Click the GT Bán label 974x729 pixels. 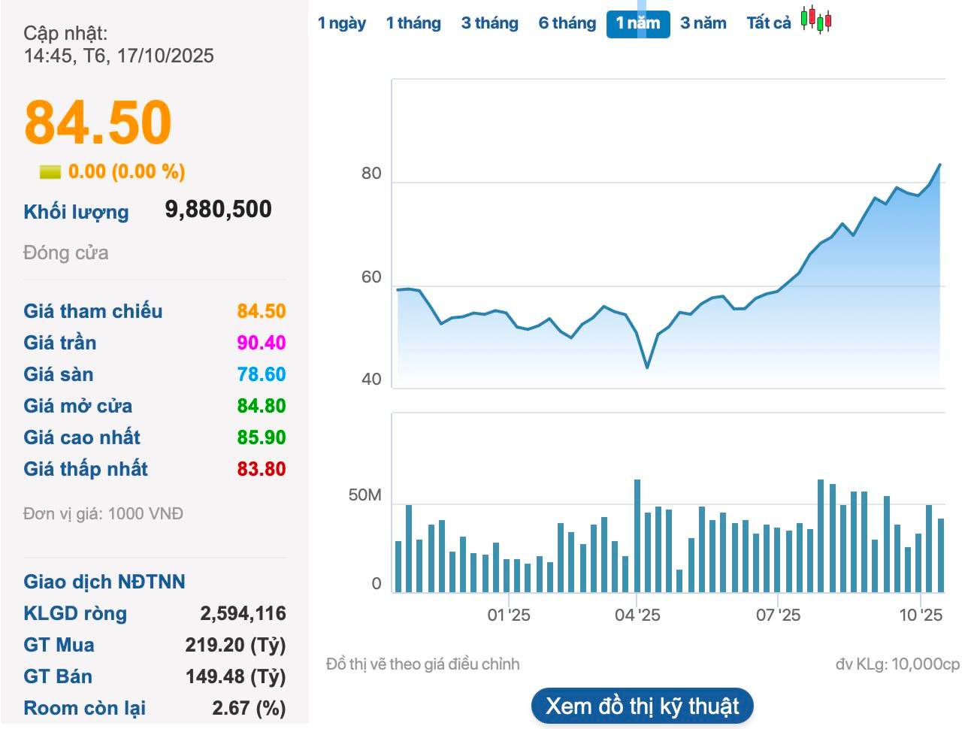tap(58, 676)
